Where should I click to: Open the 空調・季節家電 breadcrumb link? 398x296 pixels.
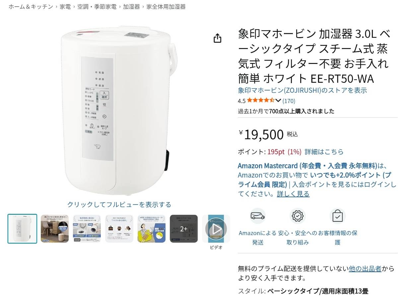click(97, 7)
